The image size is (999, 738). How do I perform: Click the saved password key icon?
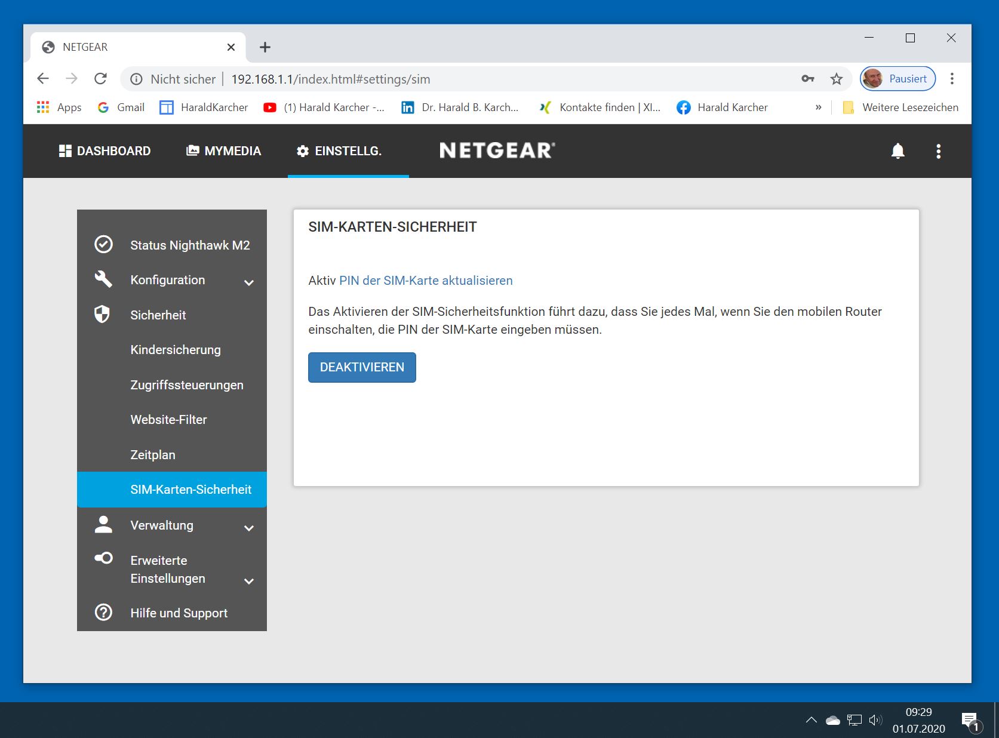807,79
